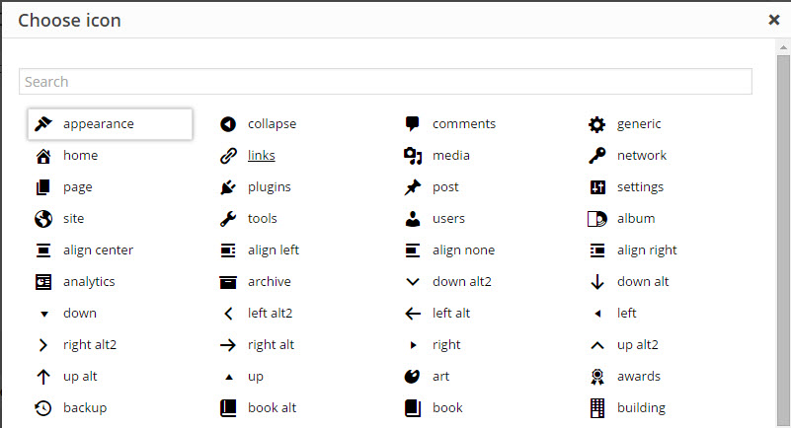Click into the Search icon field
The width and height of the screenshot is (791, 428).
pyautogui.click(x=385, y=82)
